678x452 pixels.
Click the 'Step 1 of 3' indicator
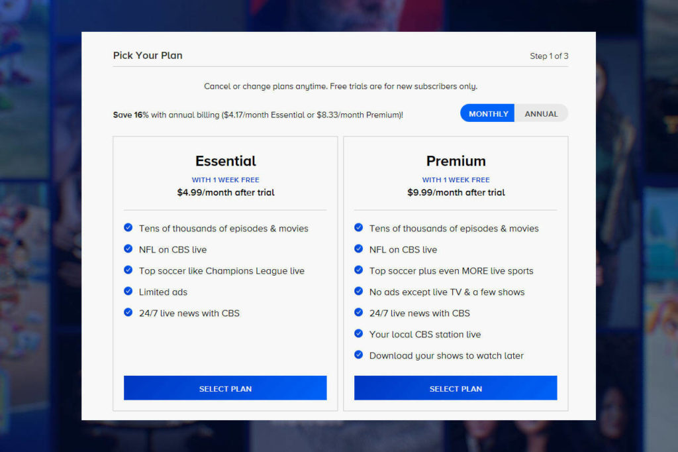pos(549,56)
